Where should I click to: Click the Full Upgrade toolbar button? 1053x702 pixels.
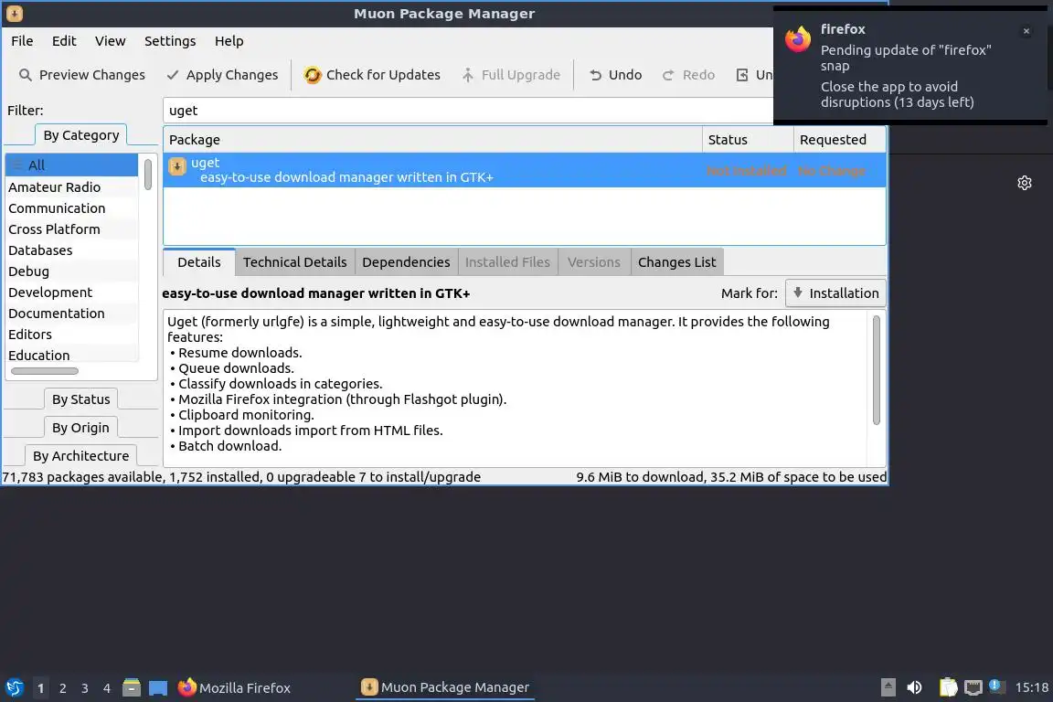[x=511, y=75]
